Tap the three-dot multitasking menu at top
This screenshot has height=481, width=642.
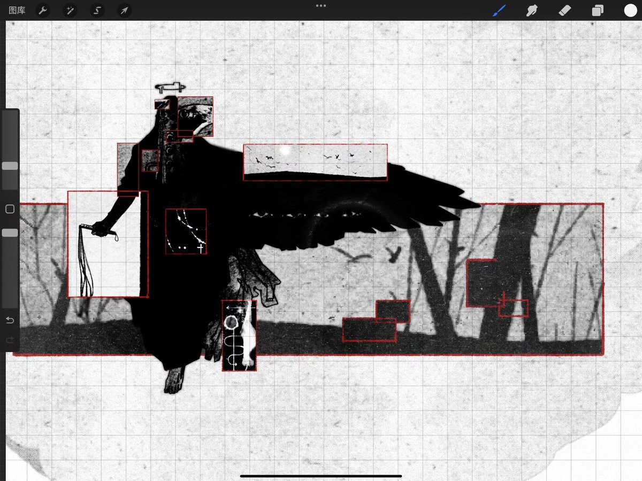(x=321, y=5)
